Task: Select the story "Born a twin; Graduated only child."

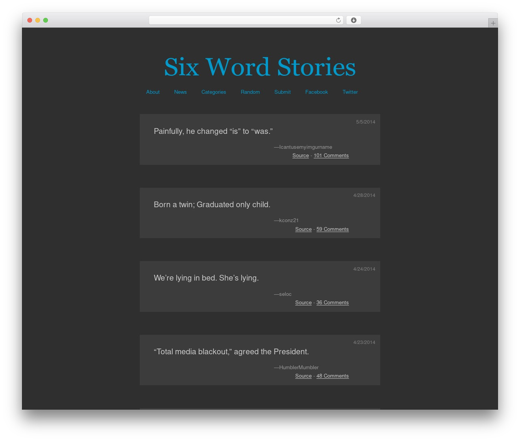Action: pyautogui.click(x=212, y=205)
